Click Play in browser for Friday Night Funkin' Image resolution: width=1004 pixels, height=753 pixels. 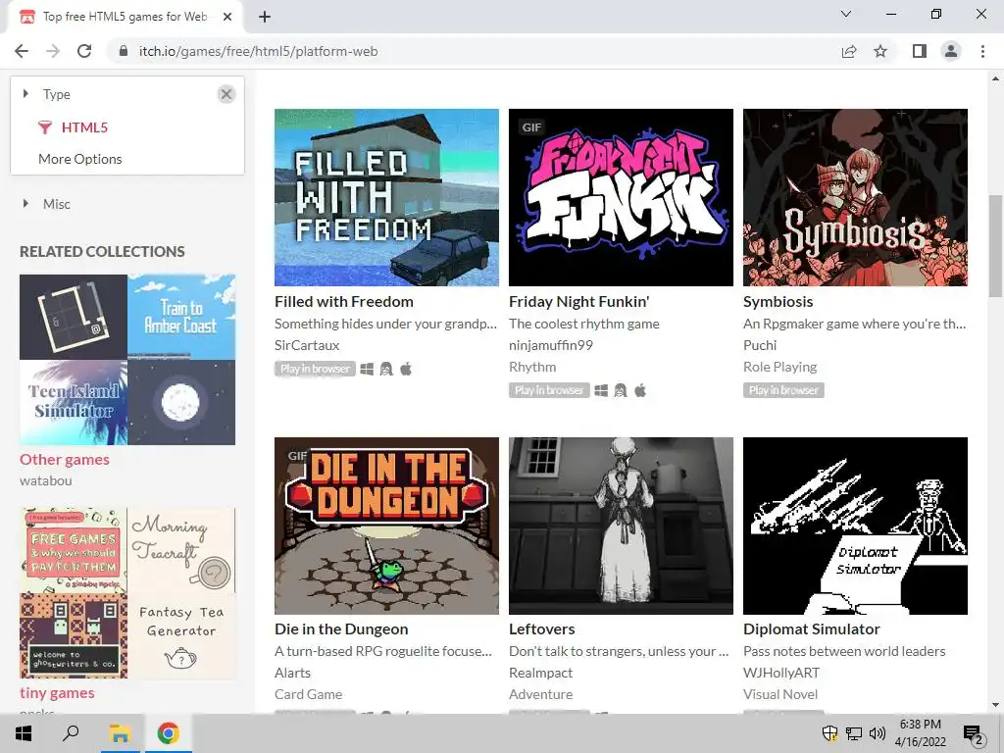point(549,390)
